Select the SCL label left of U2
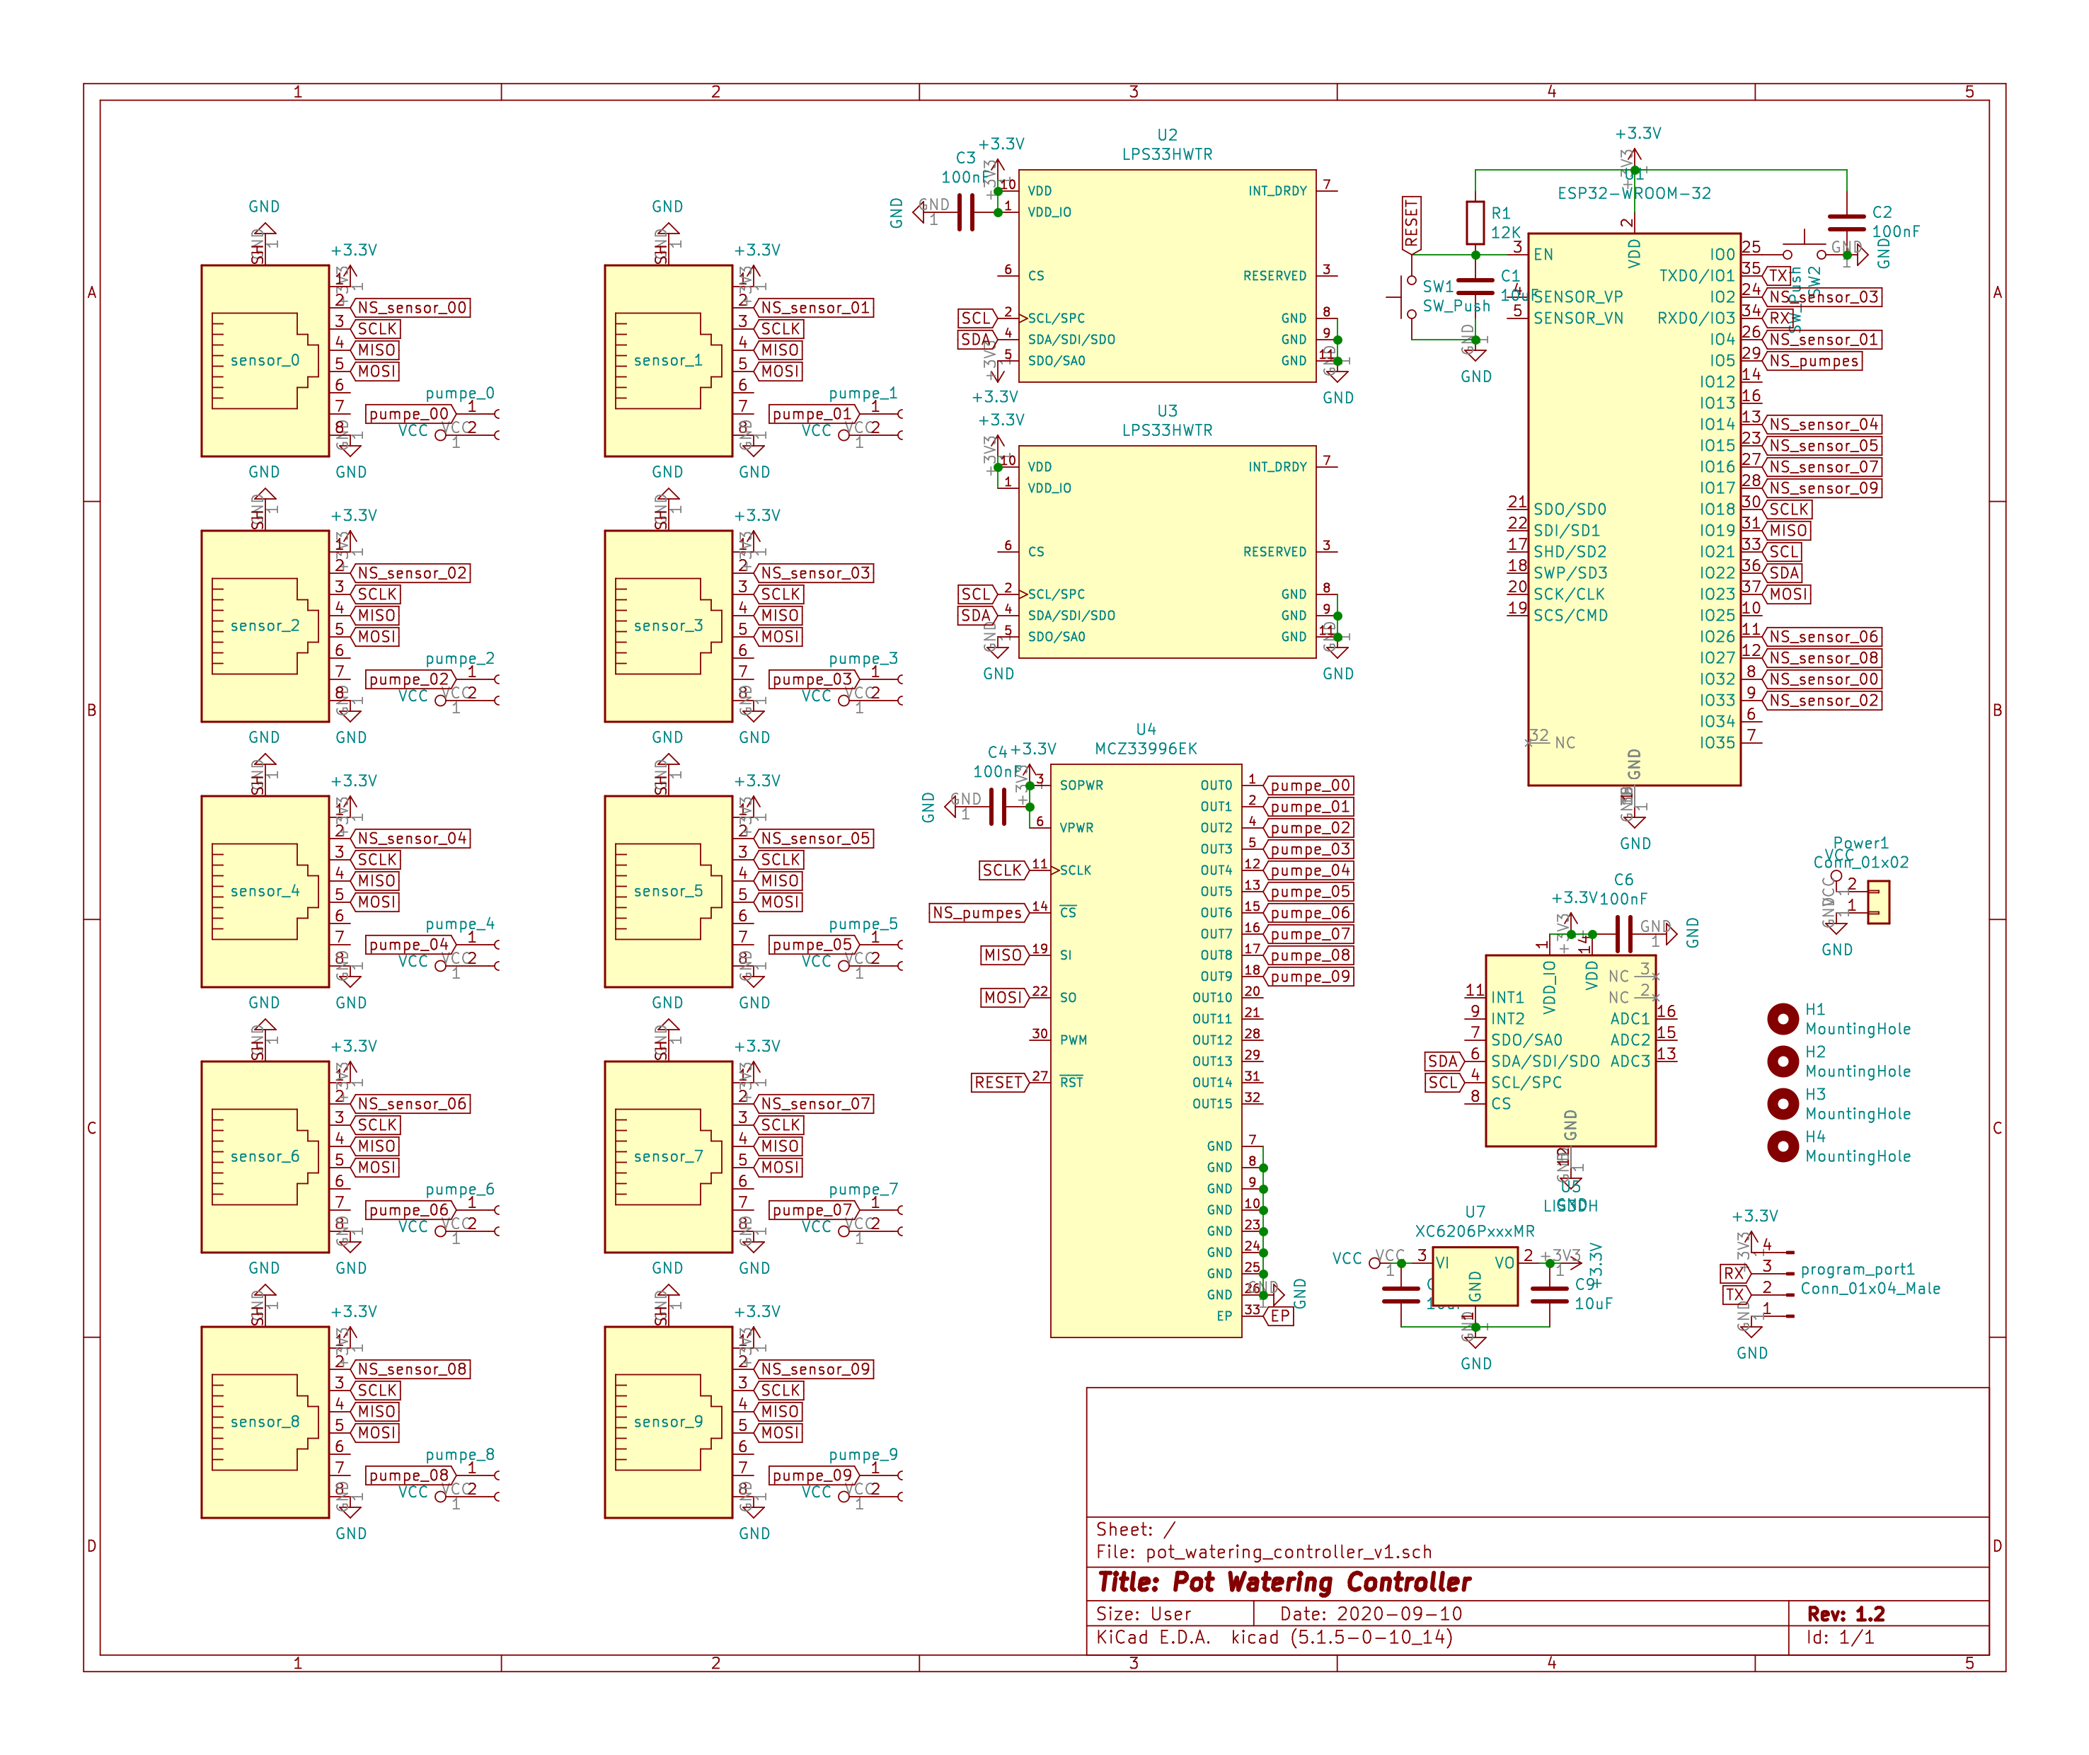2089x1755 pixels. pyautogui.click(x=977, y=318)
